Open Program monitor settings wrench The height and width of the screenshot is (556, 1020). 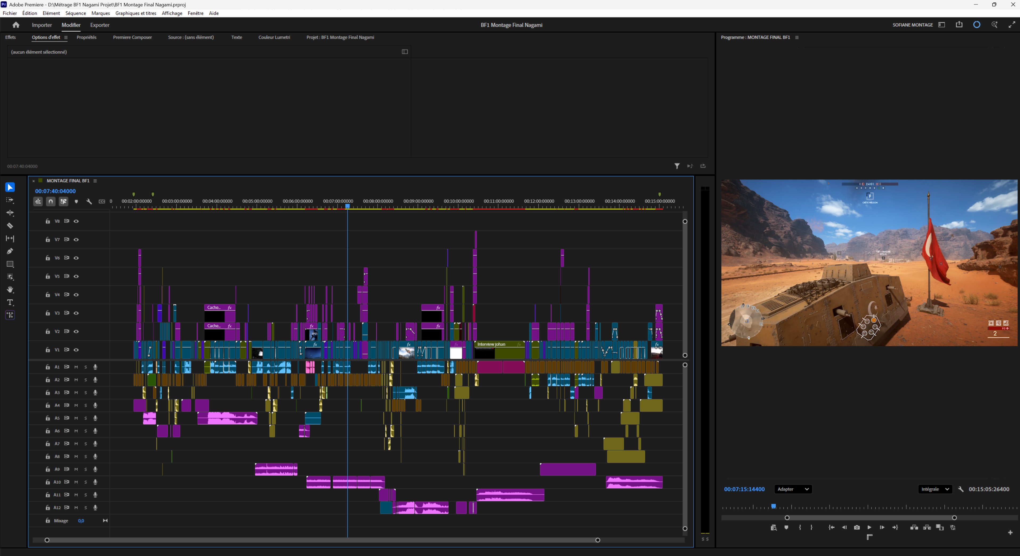coord(961,489)
